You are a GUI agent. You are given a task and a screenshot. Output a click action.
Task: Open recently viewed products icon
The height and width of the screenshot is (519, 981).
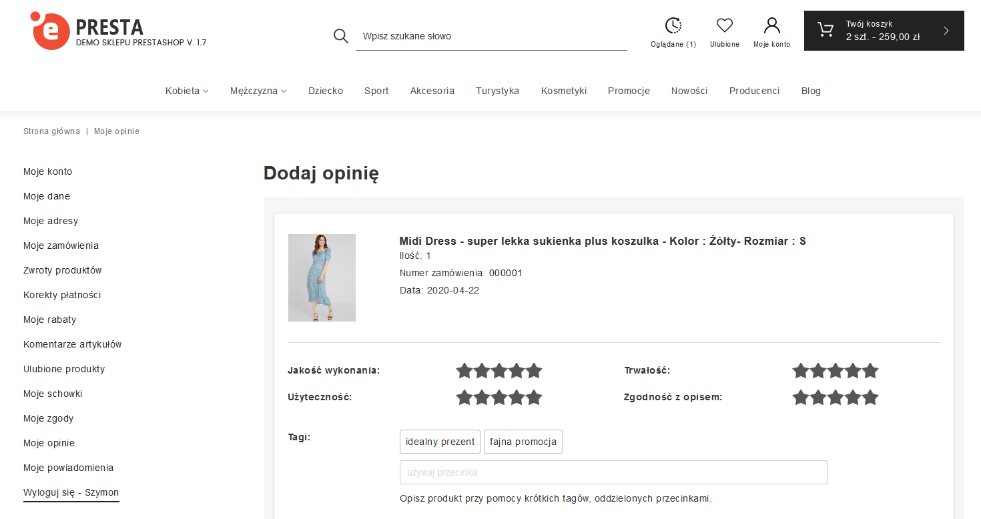pyautogui.click(x=673, y=26)
